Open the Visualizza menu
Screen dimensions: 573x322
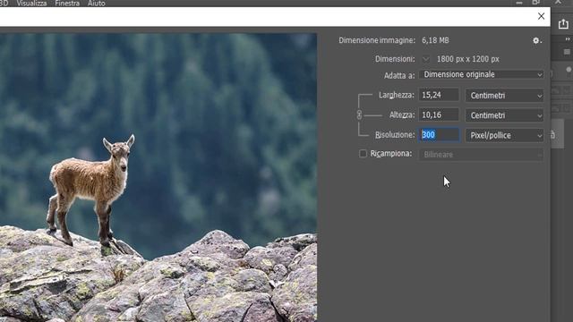click(31, 4)
